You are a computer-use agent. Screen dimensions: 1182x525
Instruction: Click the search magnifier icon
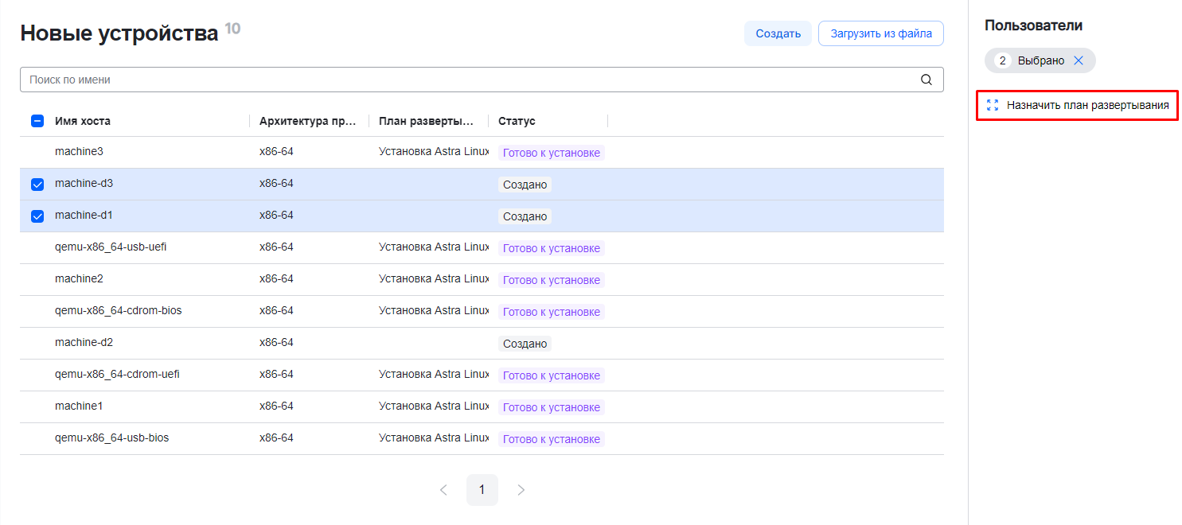(x=926, y=80)
